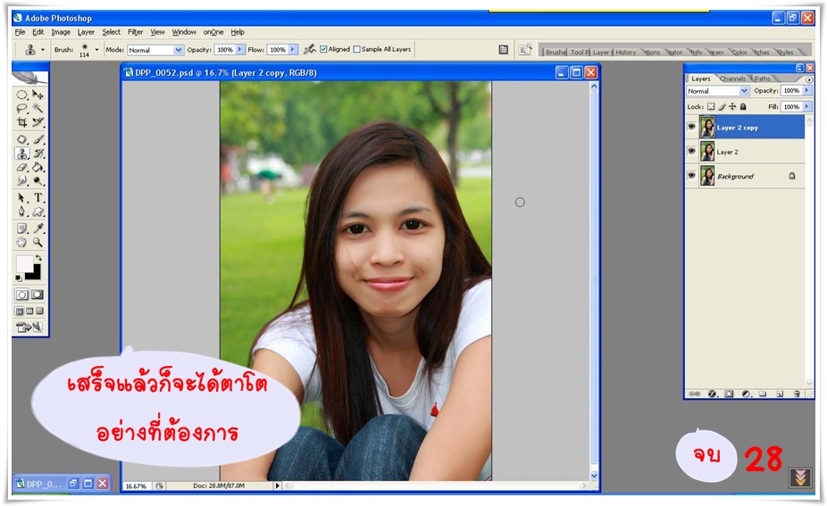The image size is (827, 506).
Task: Select the Brush tool
Action: [x=38, y=140]
